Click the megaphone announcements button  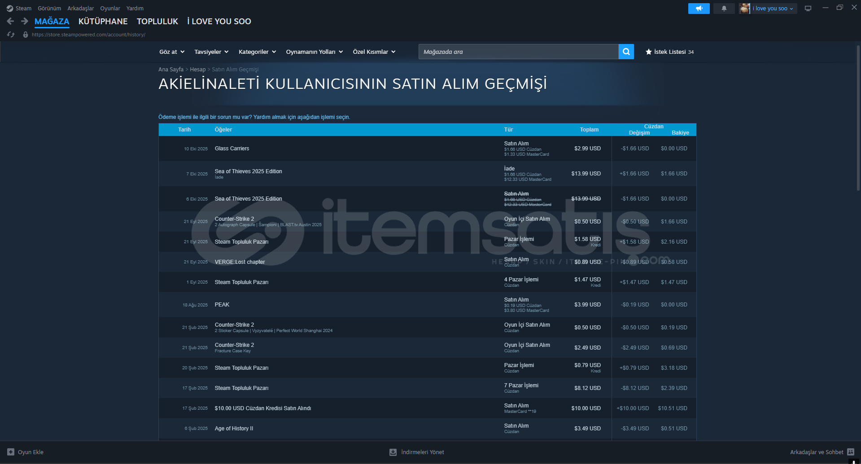[699, 9]
